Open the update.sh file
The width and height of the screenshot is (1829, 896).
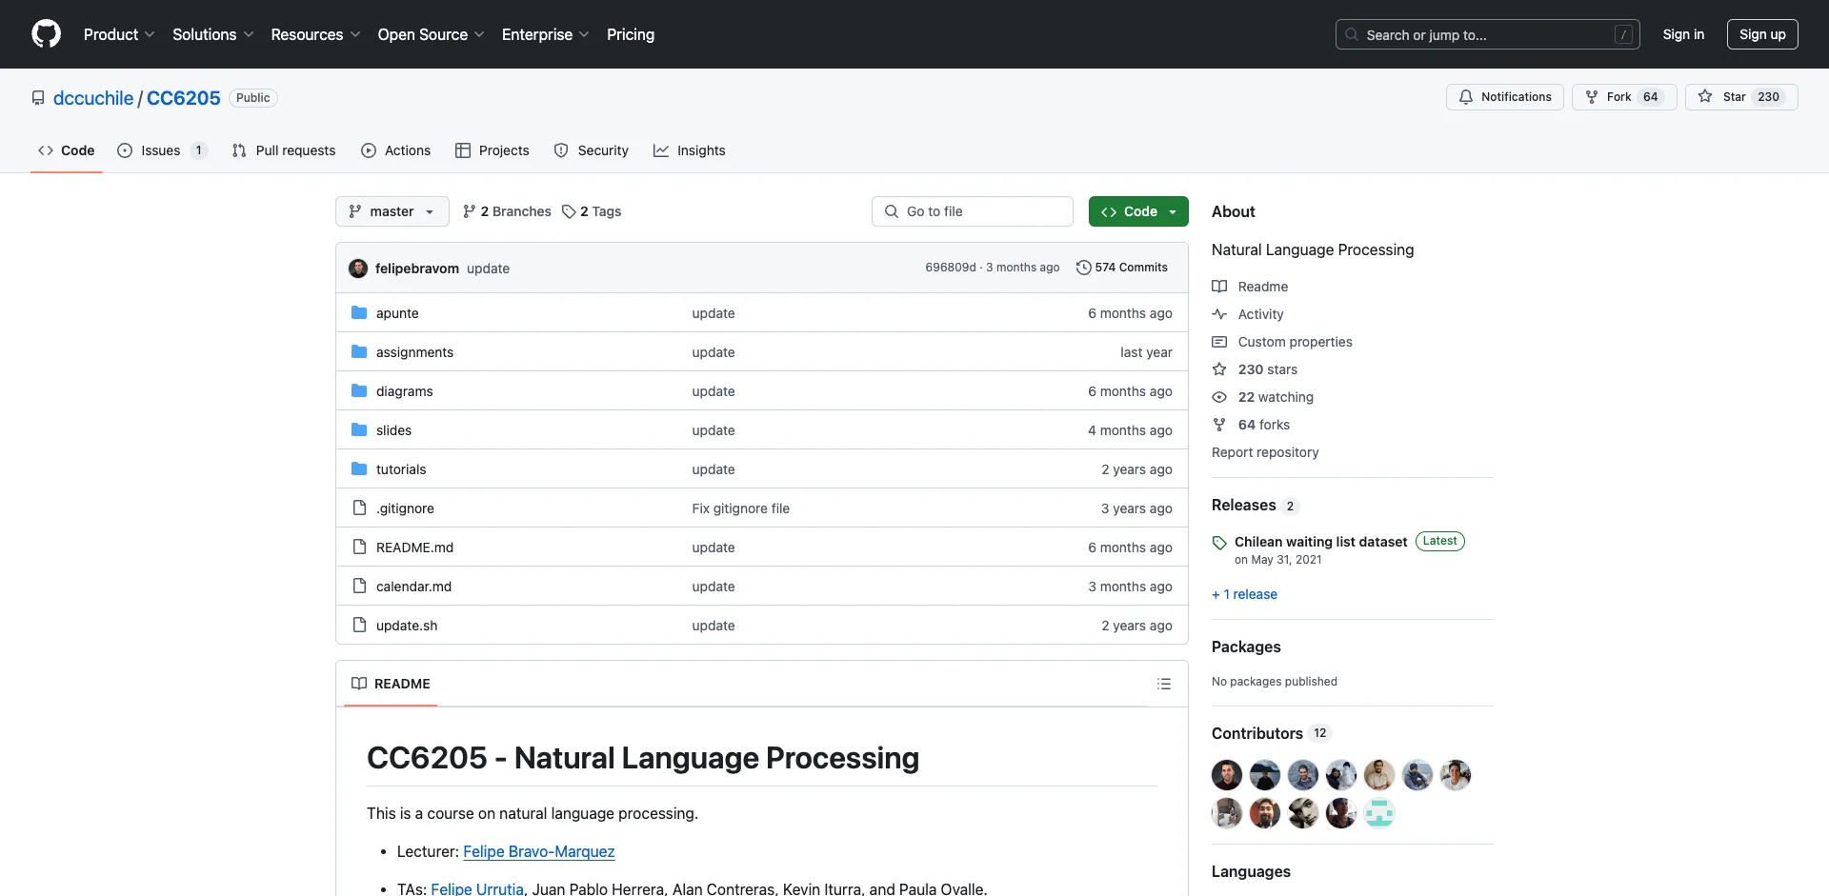click(x=407, y=626)
